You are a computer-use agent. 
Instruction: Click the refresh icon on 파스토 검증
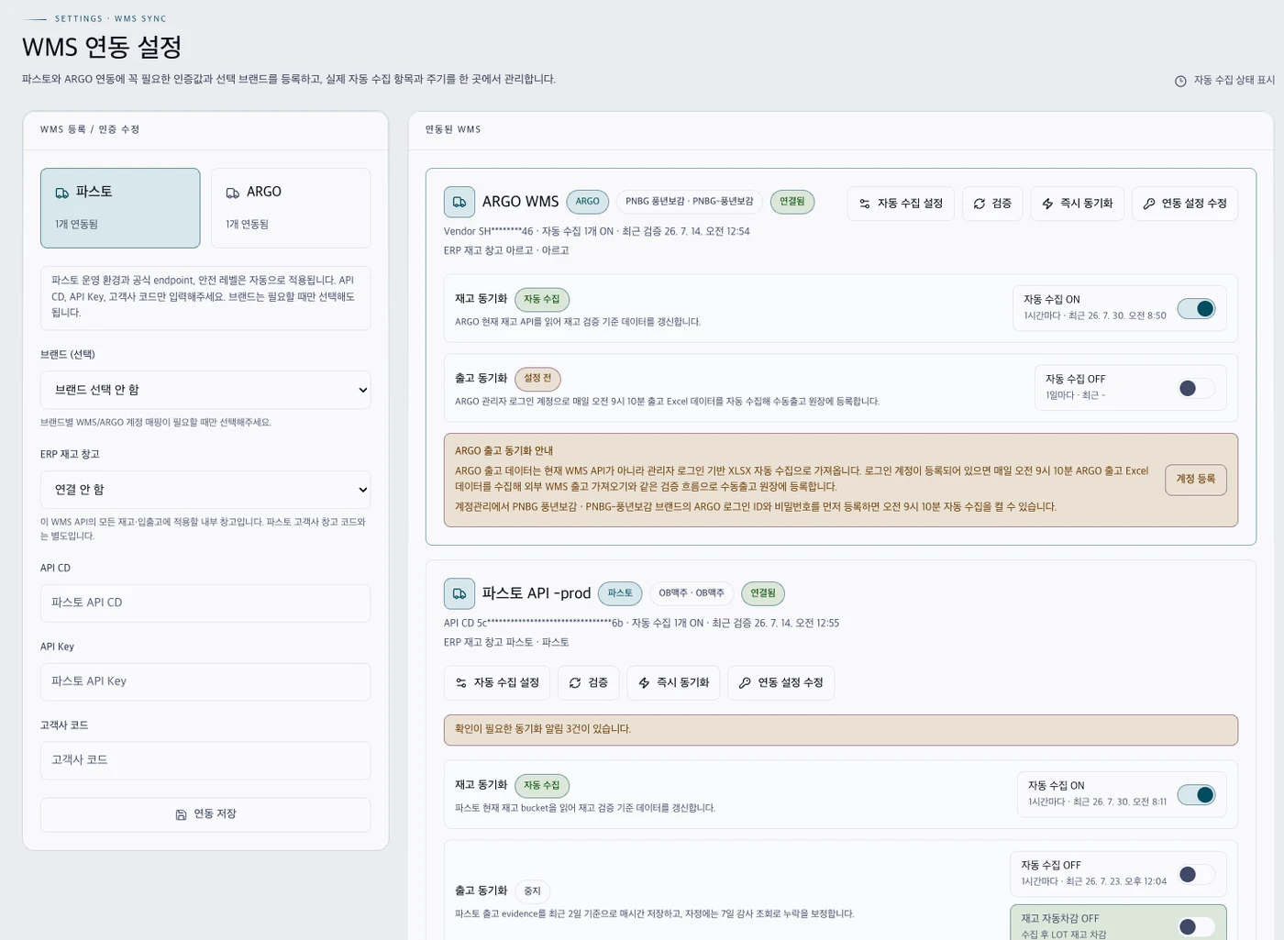pyautogui.click(x=575, y=683)
